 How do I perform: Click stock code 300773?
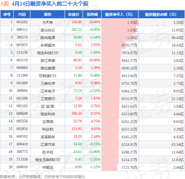point(22,152)
